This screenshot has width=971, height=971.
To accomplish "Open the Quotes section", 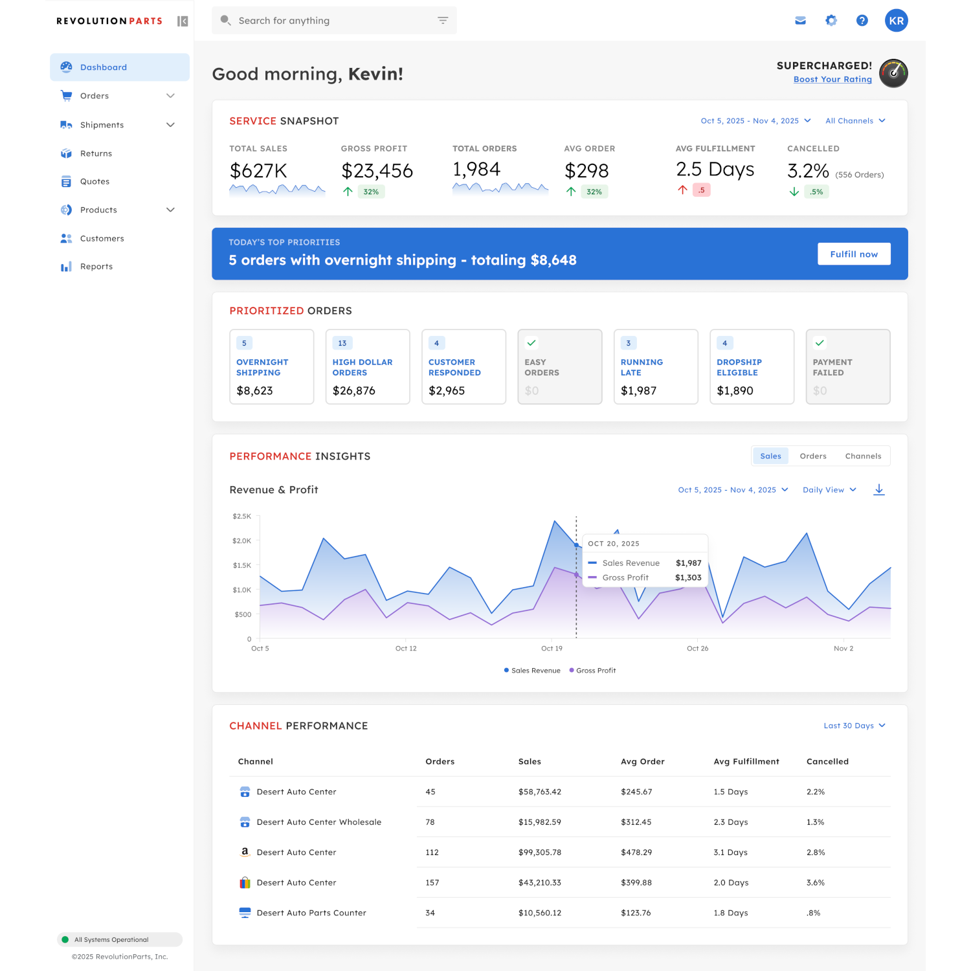I will [x=95, y=181].
